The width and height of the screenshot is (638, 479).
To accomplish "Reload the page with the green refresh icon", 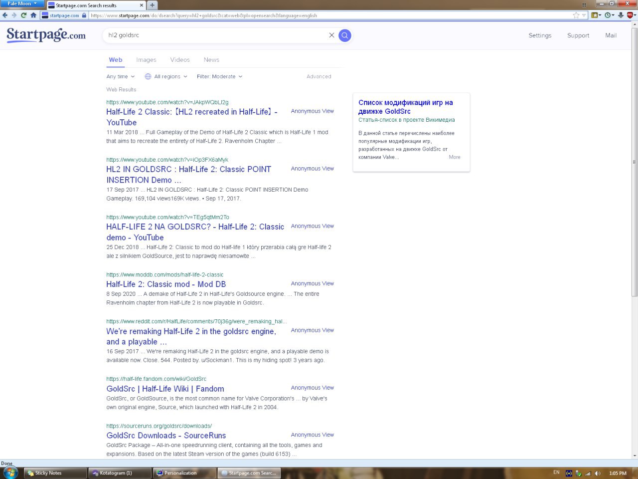I will point(23,15).
